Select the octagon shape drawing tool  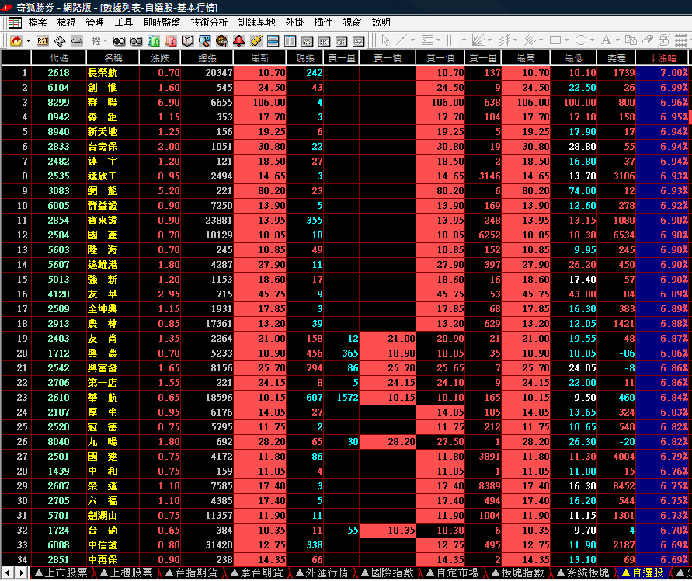(581, 40)
